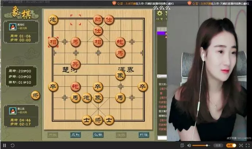
Task: Click the red 兵 piece near the river
Action: coord(75,64)
